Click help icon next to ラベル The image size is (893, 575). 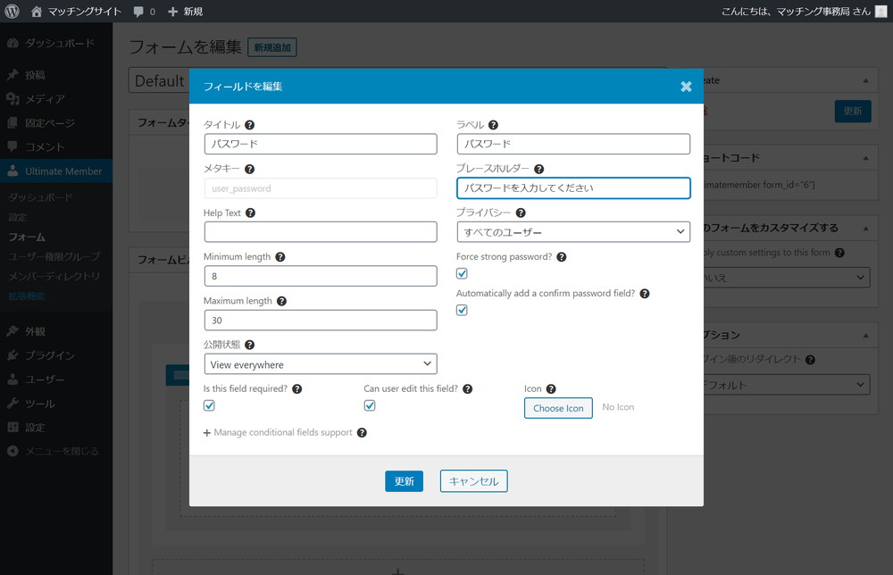[x=493, y=125]
